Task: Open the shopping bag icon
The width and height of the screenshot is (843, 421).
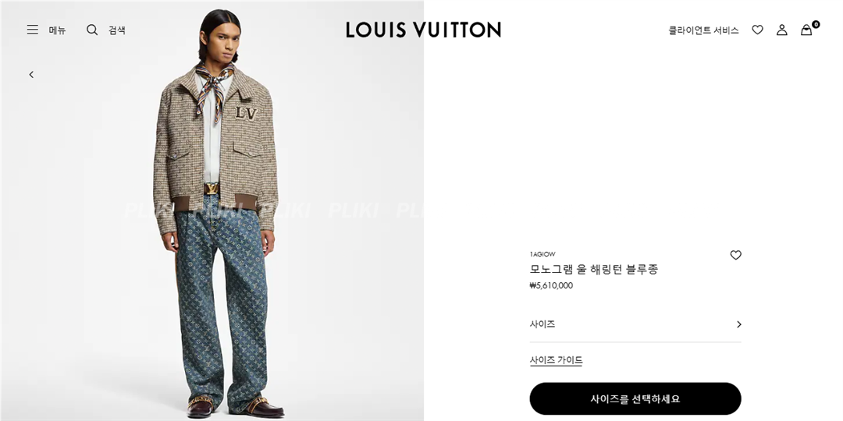Action: click(x=806, y=30)
